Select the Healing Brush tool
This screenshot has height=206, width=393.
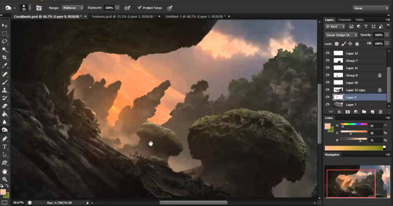click(5, 74)
